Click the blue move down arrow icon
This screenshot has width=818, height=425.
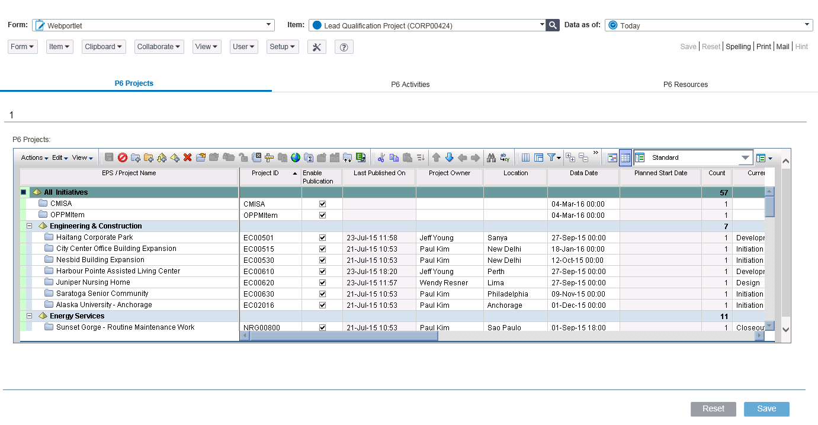tap(449, 157)
